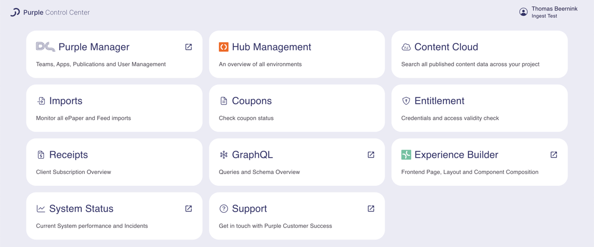Click 'Credentials and access validity check' text

450,118
